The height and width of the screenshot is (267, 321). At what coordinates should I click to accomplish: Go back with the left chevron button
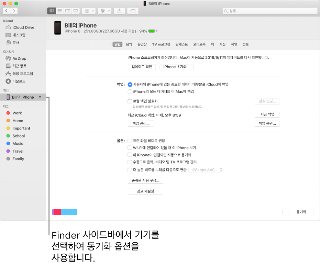click(x=6, y=11)
